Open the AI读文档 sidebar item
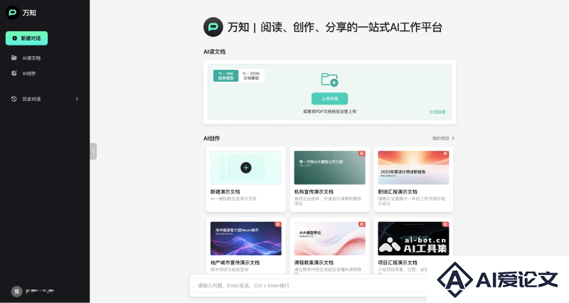 (31, 58)
